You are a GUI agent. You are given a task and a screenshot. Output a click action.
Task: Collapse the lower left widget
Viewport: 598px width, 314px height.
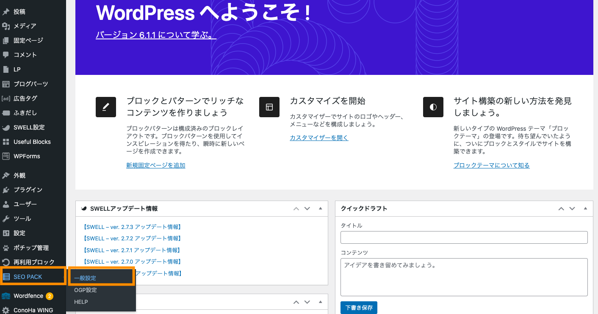[x=321, y=302]
